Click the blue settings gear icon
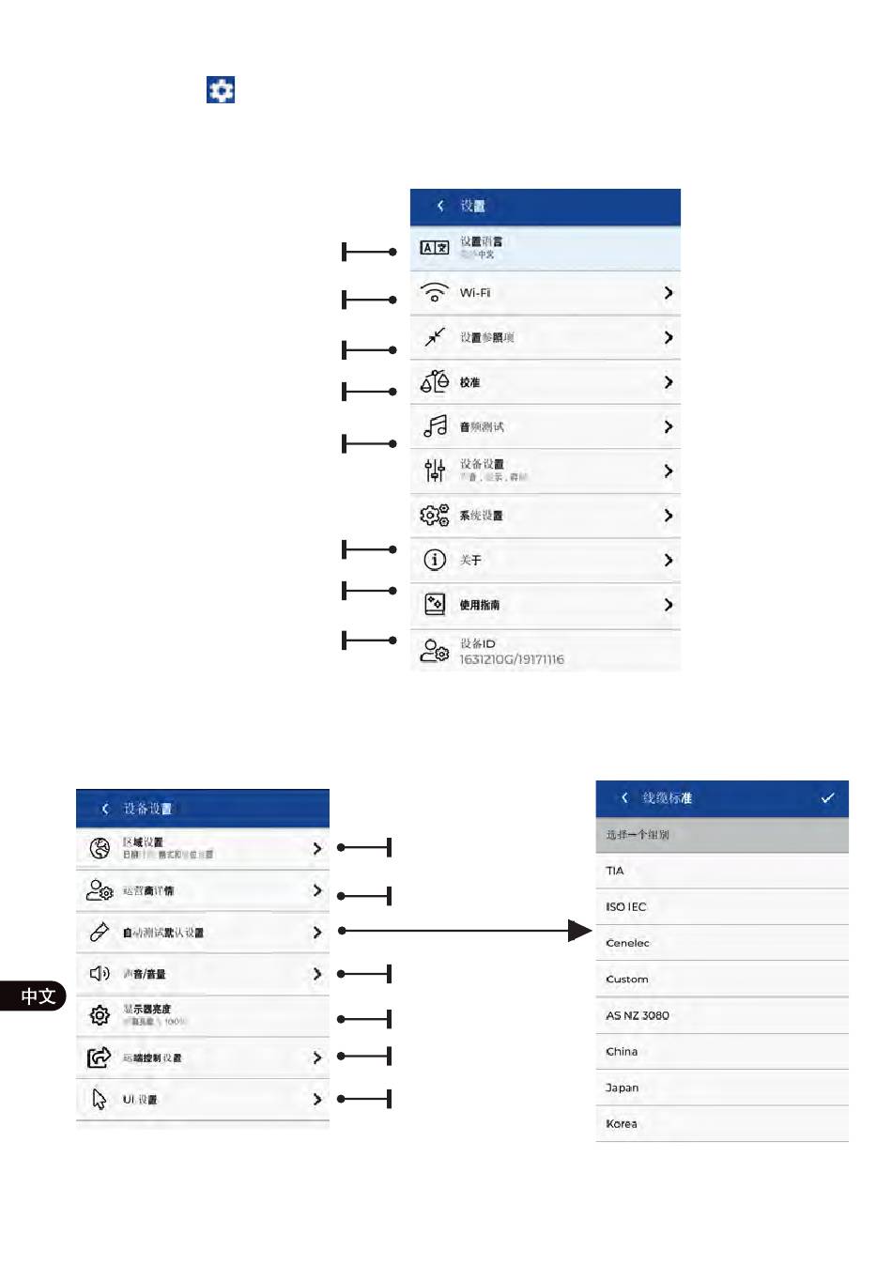Screen dimensions: 892x1266 [221, 90]
